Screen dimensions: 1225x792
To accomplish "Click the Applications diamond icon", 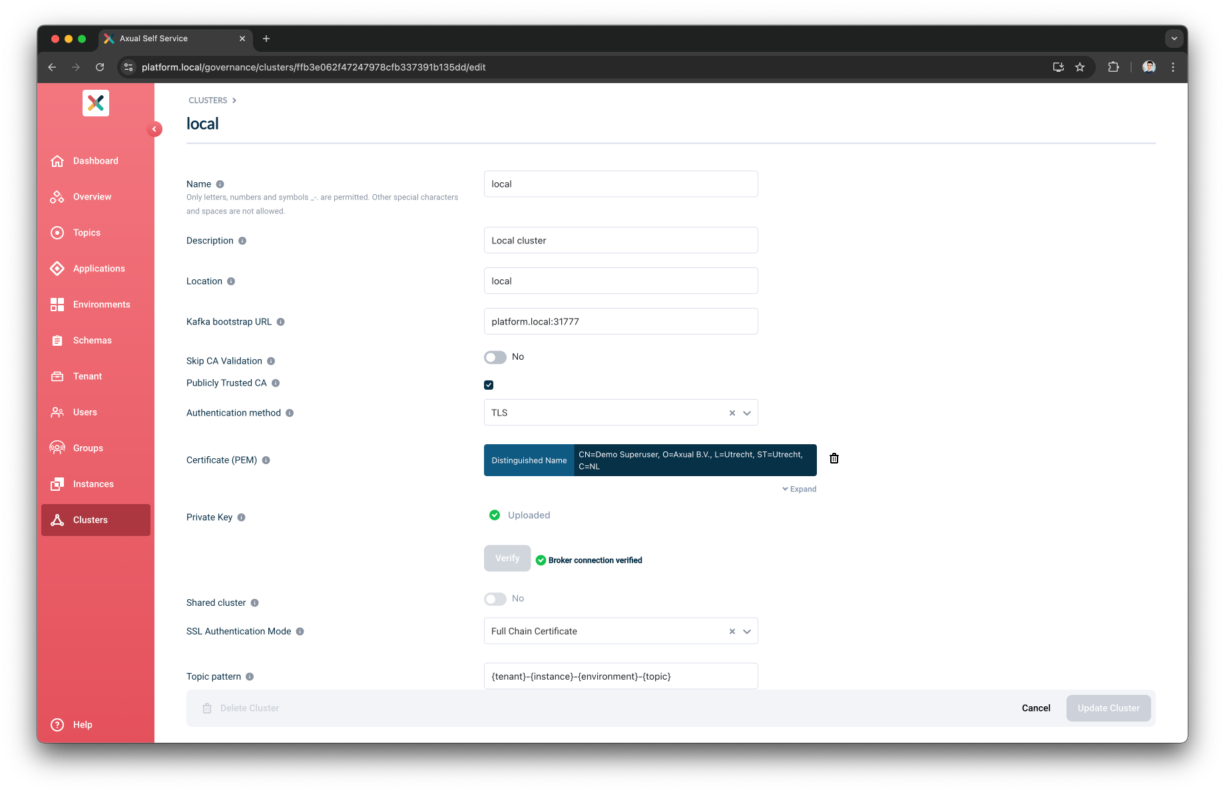I will 57,269.
